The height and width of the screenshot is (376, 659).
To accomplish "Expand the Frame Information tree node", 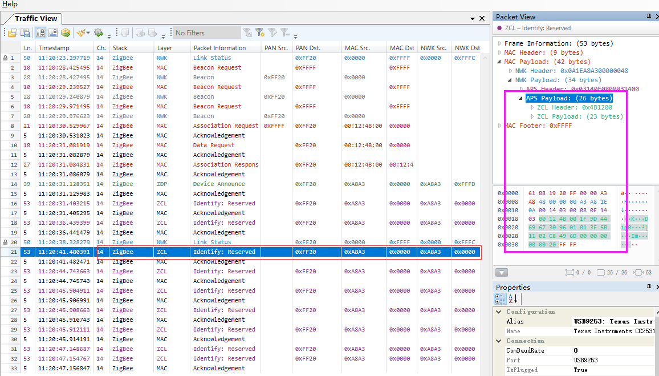I will (500, 43).
